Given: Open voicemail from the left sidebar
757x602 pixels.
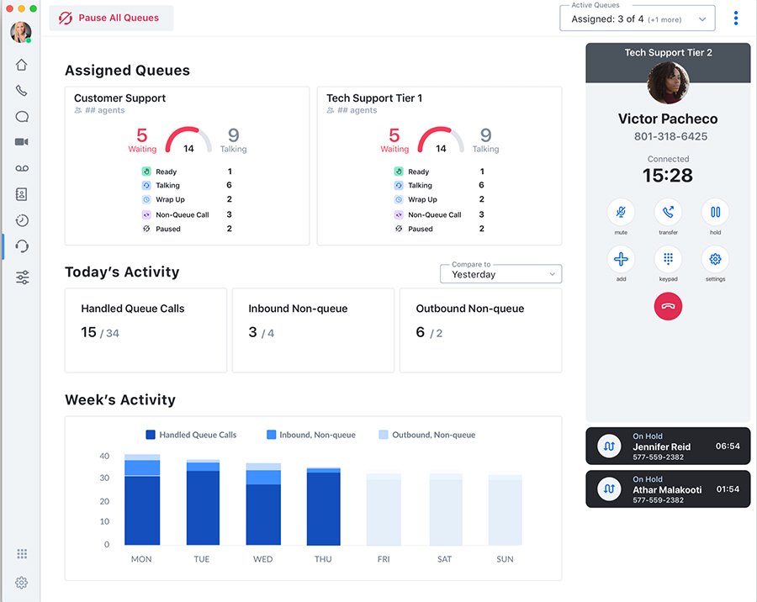Looking at the screenshot, I should tap(21, 167).
